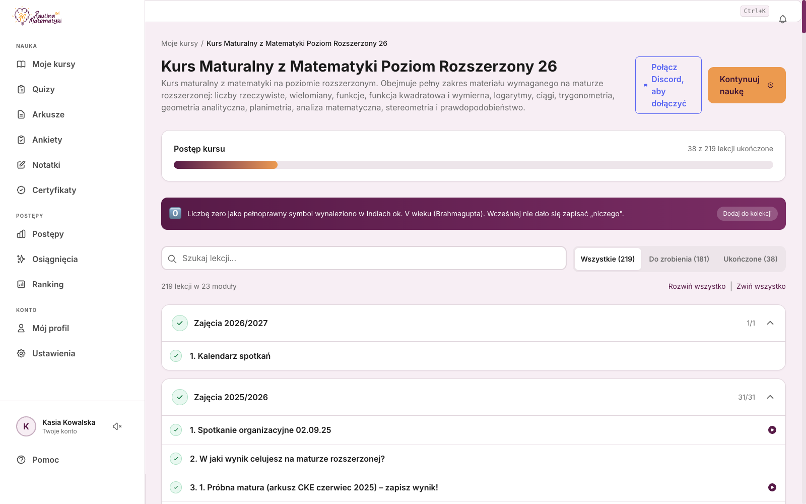Toggle check for W jaki wynik celujesz
The width and height of the screenshot is (806, 504).
(x=176, y=459)
